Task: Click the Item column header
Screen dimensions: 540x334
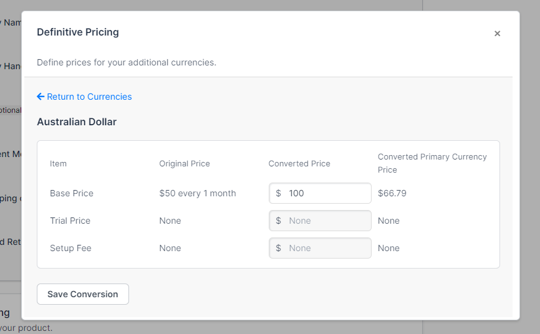Action: (x=58, y=163)
